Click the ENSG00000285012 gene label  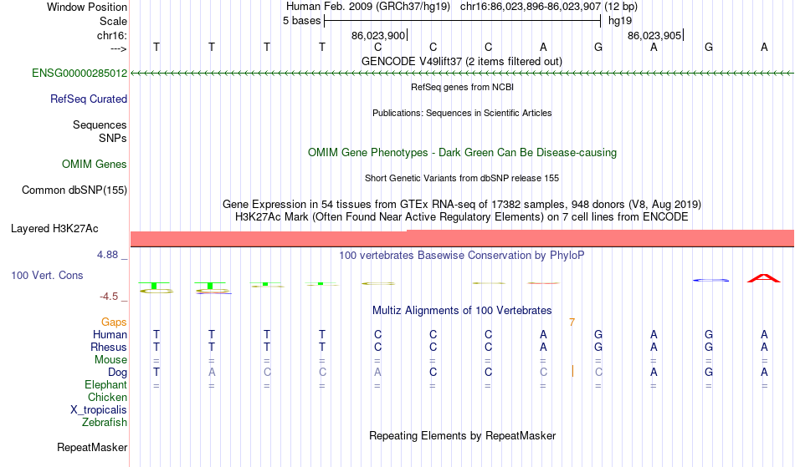[79, 74]
